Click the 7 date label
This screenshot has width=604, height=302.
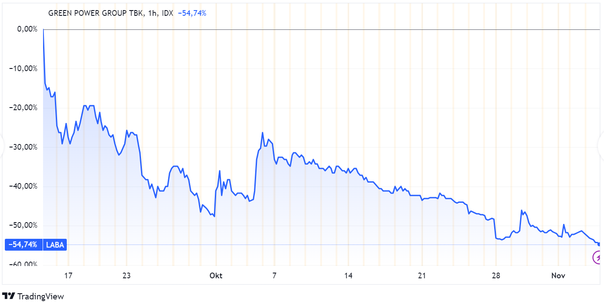[x=275, y=276]
